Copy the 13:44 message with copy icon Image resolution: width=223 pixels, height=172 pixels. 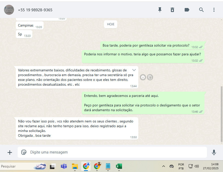tap(150, 77)
